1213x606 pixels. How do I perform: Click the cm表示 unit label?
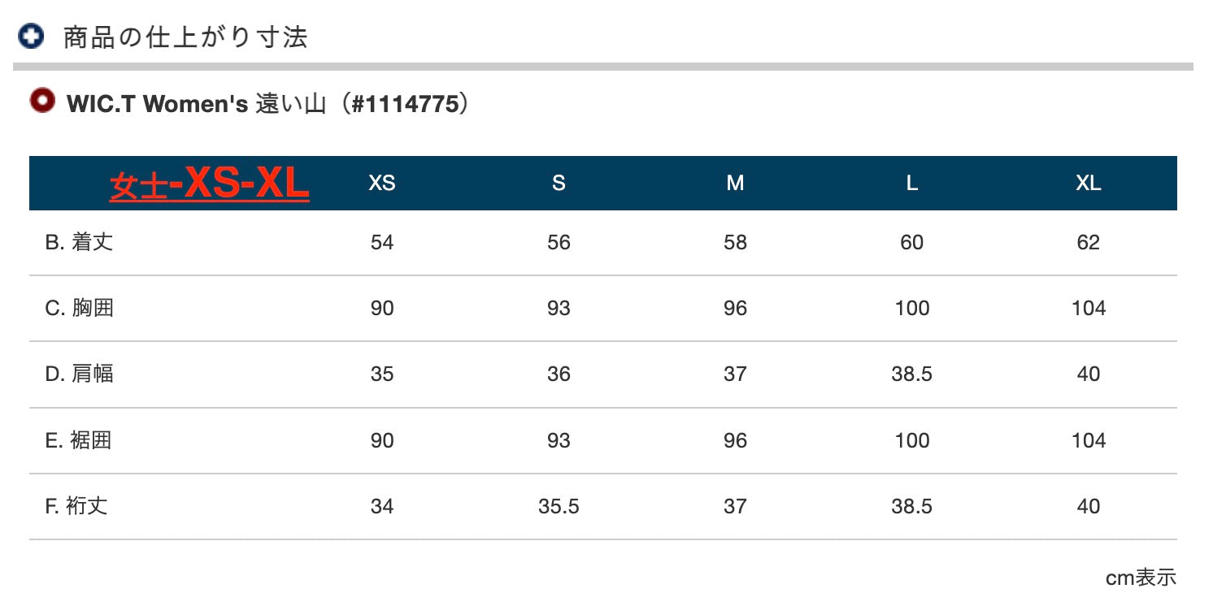[x=1141, y=578]
